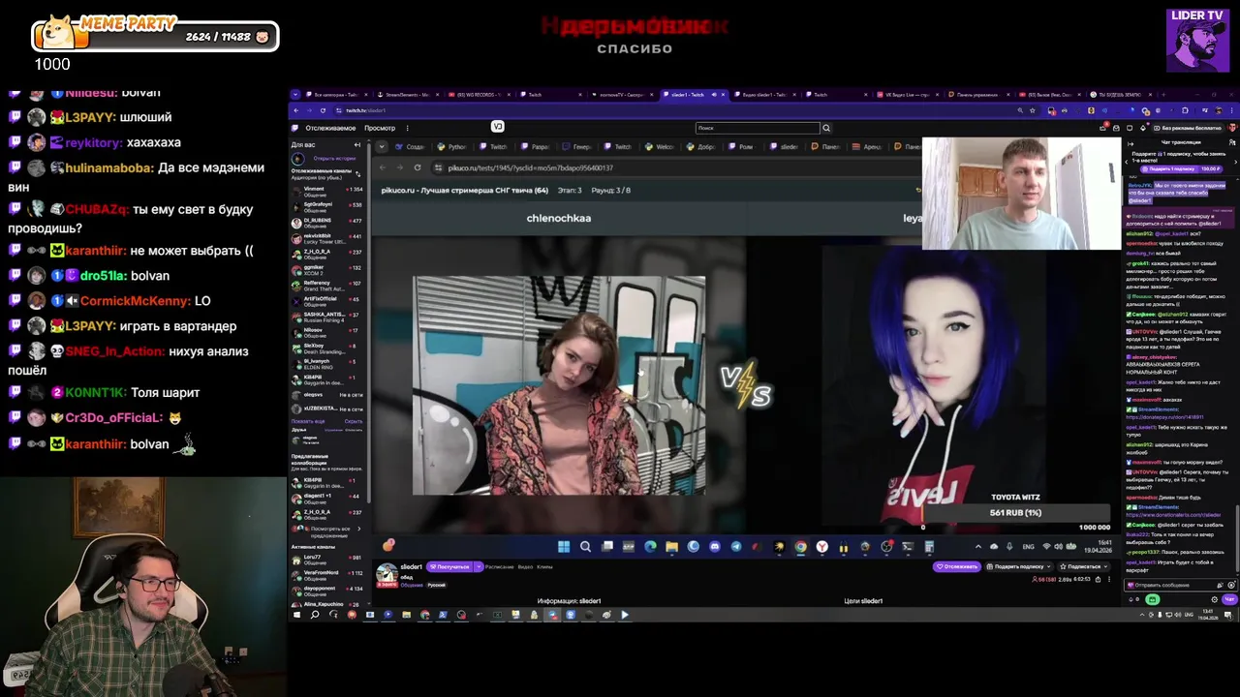Click the purple 'Чат' send button
The image size is (1240, 697).
point(1229,599)
